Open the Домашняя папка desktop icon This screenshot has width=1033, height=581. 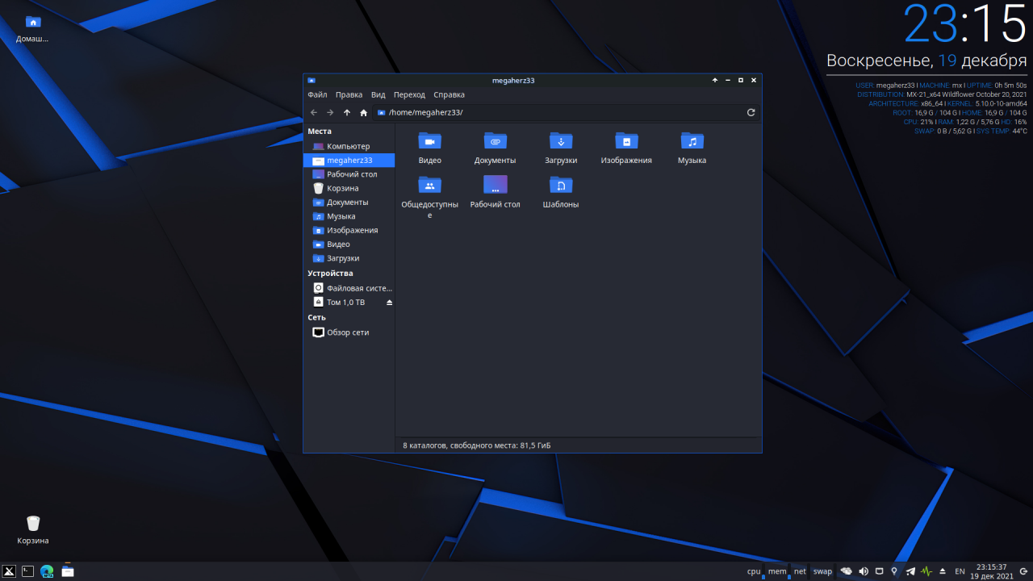tap(33, 28)
